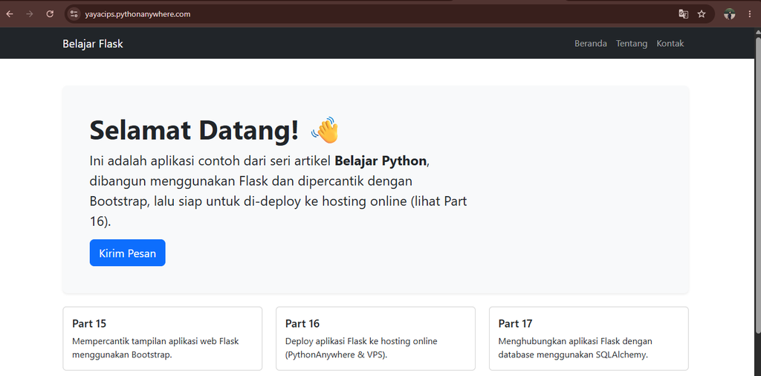The image size is (761, 376).
Task: Click the scrollbar up arrow
Action: pyautogui.click(x=757, y=32)
